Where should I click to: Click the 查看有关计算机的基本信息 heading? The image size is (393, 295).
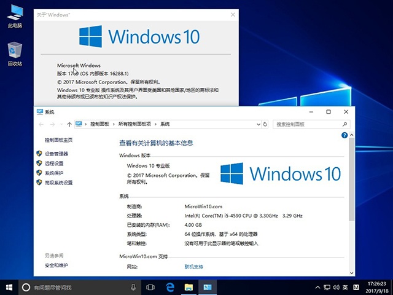(x=156, y=143)
